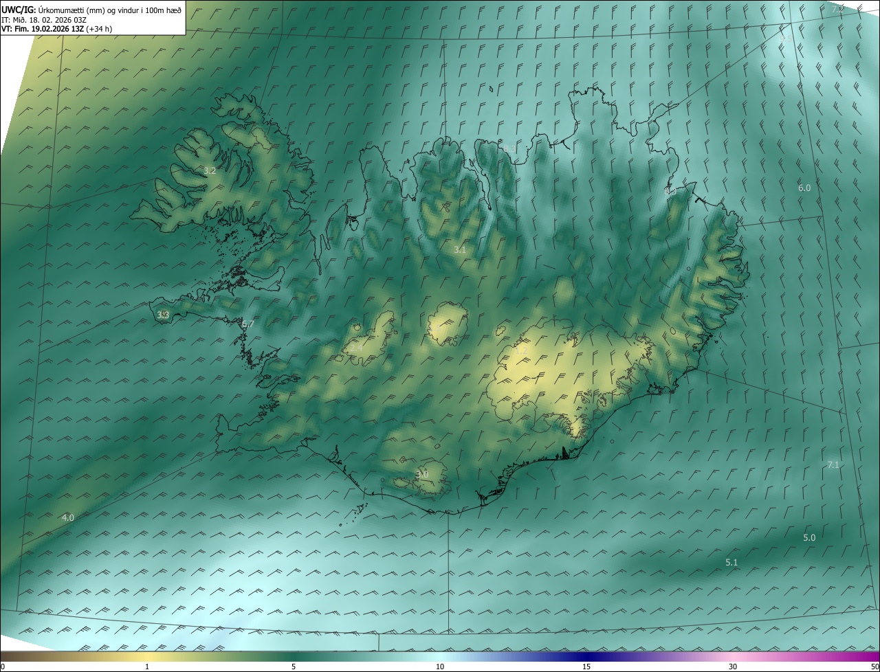Click the 4.0 value over the southwest ocean
Screen dimensions: 880x672
(67, 517)
